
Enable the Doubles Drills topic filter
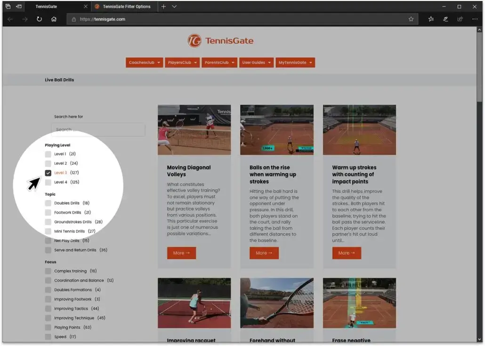point(48,203)
